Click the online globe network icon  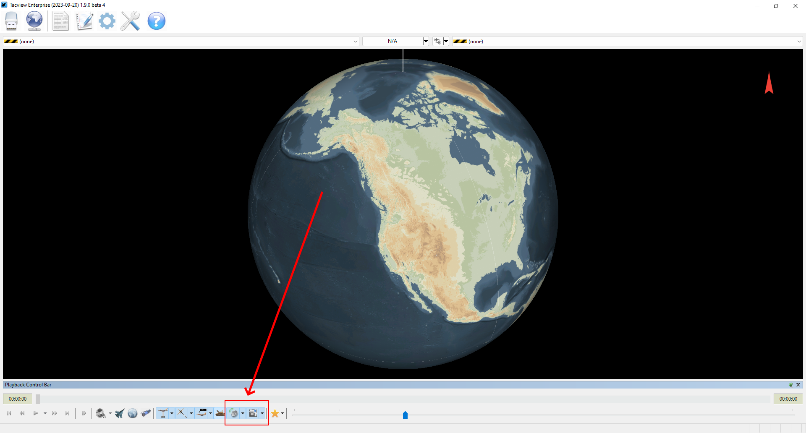(x=34, y=21)
